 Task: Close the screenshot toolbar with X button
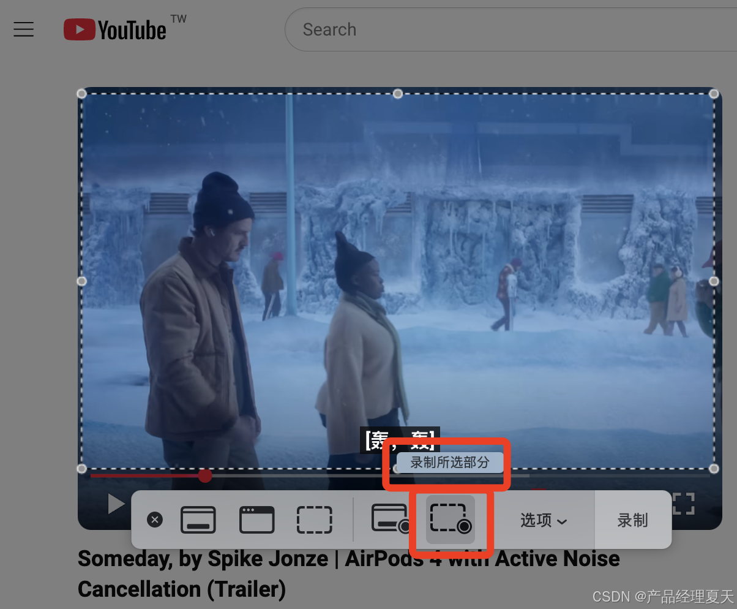pyautogui.click(x=155, y=520)
